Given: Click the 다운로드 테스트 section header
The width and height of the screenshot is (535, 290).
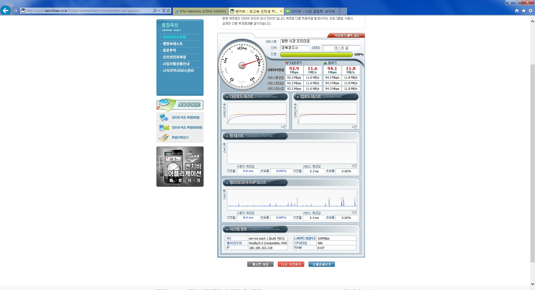Looking at the screenshot, I should pos(255,97).
